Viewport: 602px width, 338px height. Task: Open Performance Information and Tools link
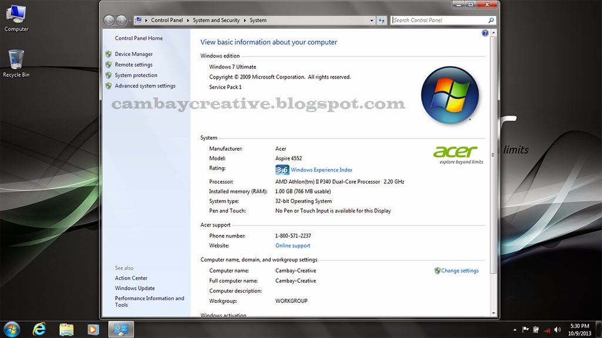point(149,302)
